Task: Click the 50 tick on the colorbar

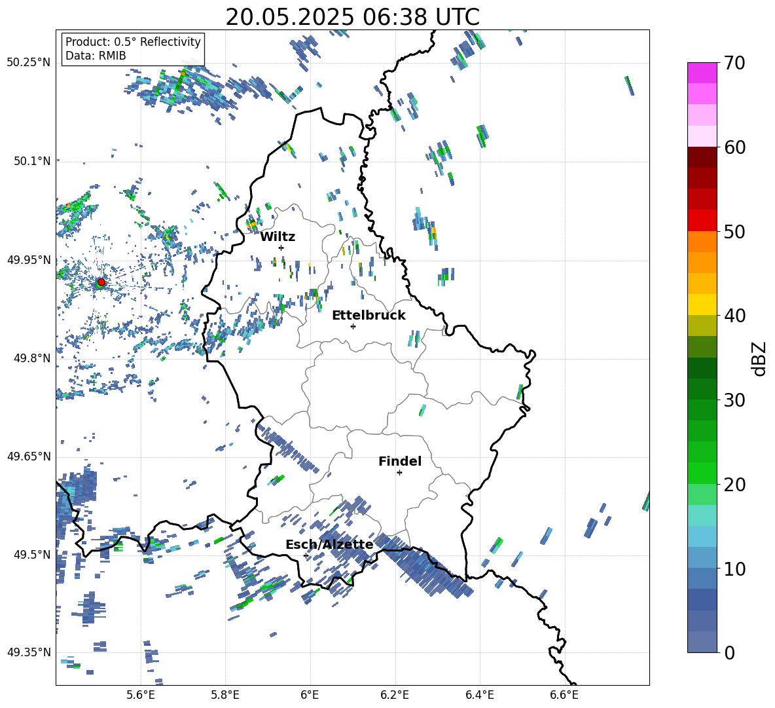Action: (734, 232)
